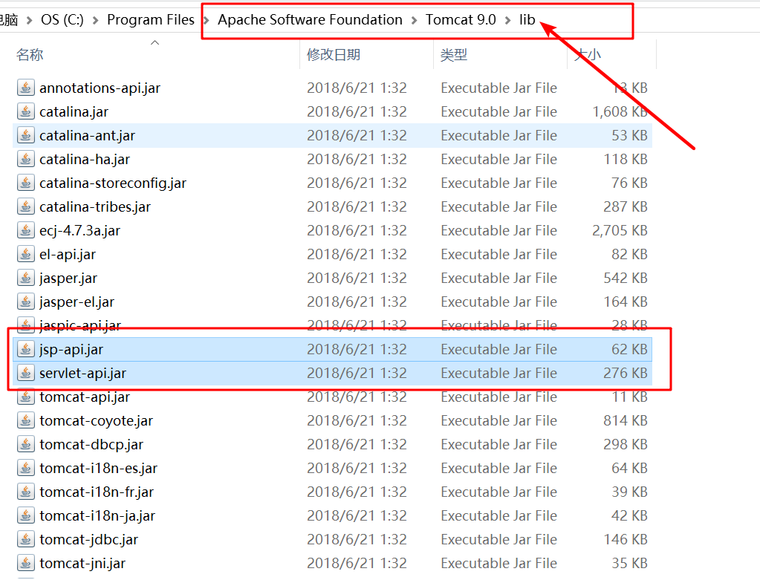Click the tomcat-i18n-es.jar file icon
Image resolution: width=760 pixels, height=580 pixels.
tap(26, 468)
